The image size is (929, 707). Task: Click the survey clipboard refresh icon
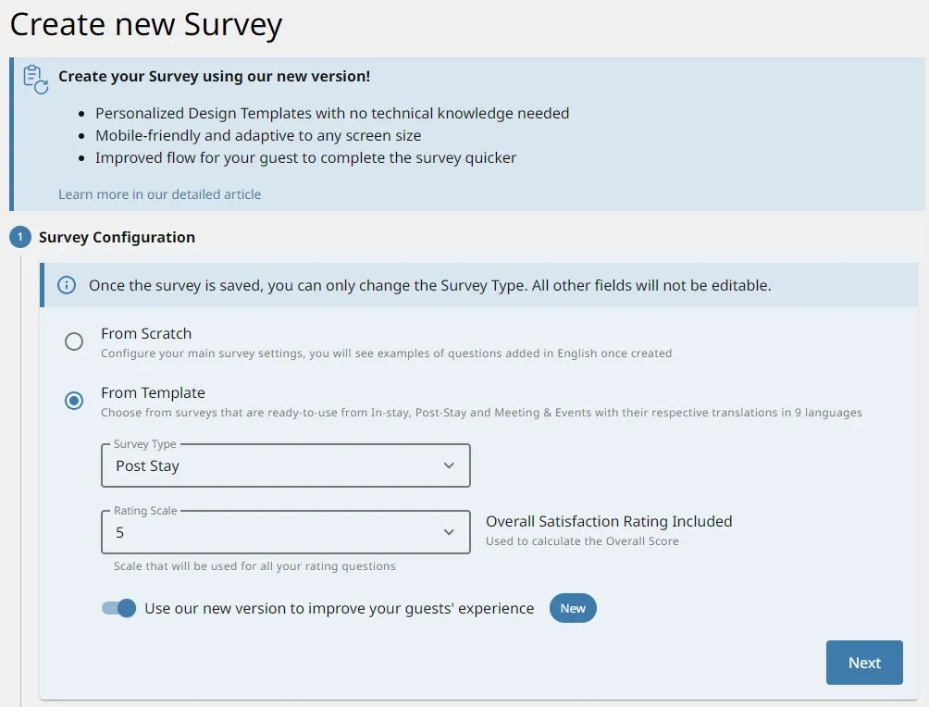(x=35, y=80)
